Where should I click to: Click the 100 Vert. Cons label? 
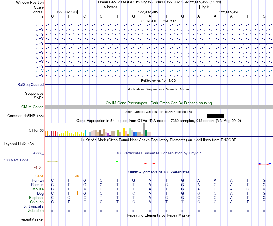tap(16, 160)
